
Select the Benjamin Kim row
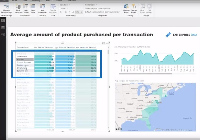click(56, 71)
